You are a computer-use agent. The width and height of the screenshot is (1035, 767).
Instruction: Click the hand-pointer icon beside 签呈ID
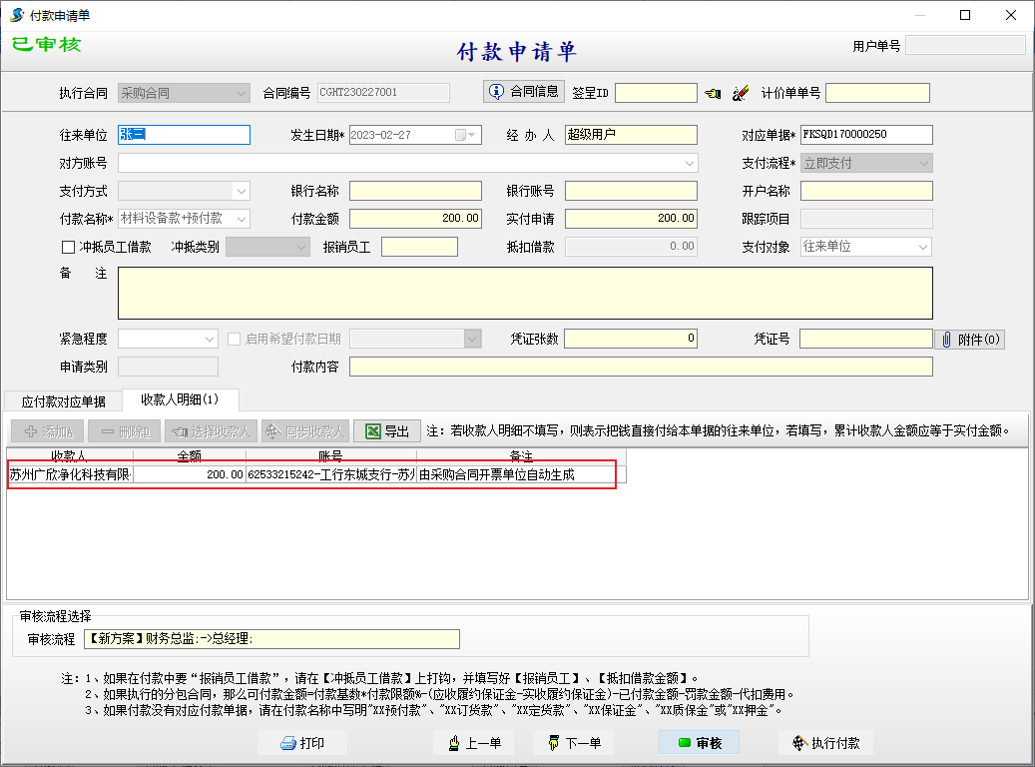pos(713,93)
